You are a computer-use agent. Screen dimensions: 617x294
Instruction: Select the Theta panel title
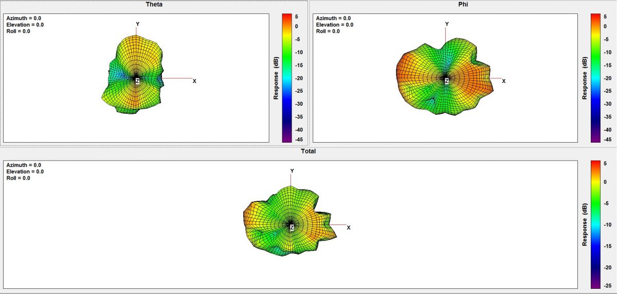154,5
